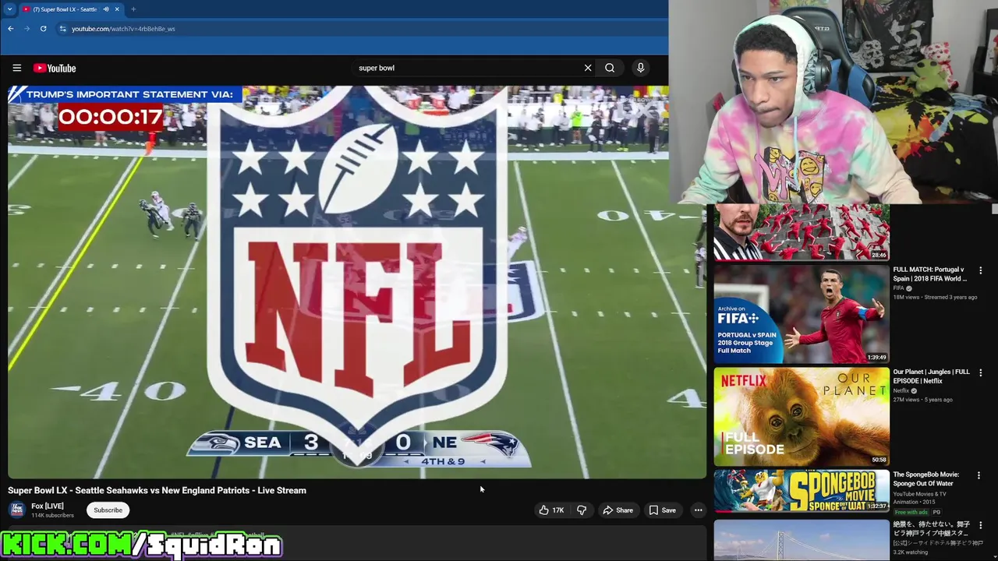Open 'FULL MATCH: Portugal v Spain' title link
Screen dimensions: 998x561
[930, 273]
